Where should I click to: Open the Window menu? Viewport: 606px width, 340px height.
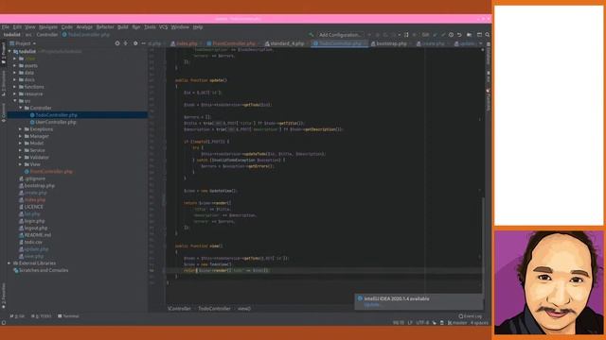pos(180,27)
